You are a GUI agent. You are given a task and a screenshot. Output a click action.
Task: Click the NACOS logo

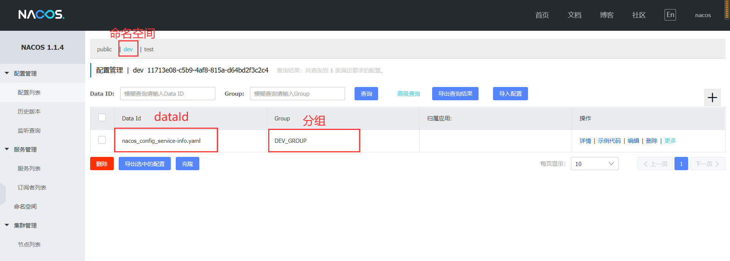41,14
